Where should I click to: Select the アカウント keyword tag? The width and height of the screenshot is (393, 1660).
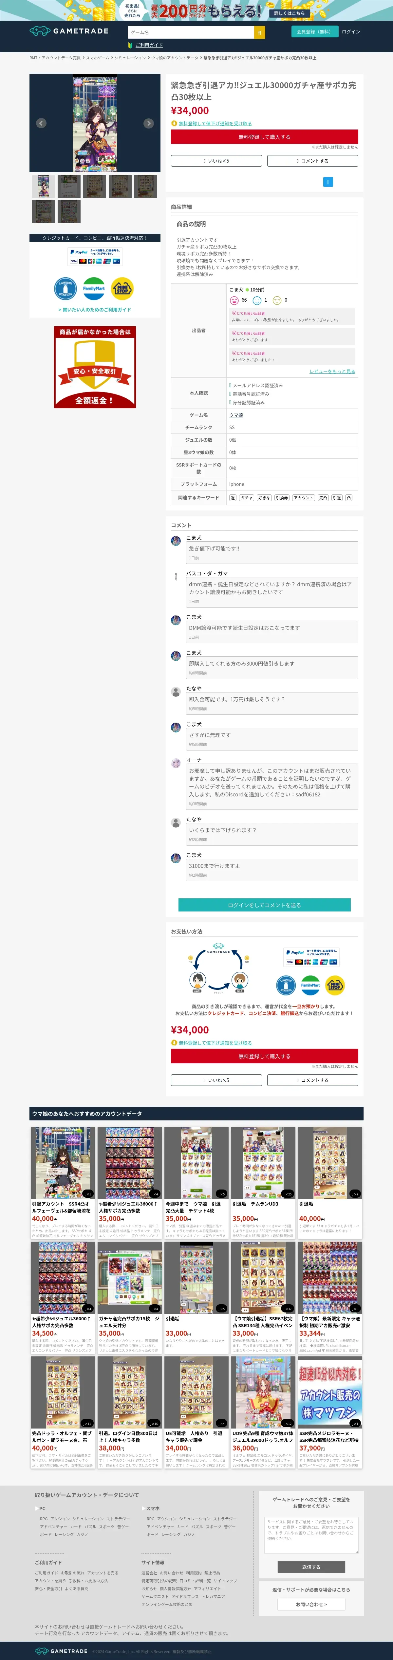pyautogui.click(x=304, y=497)
